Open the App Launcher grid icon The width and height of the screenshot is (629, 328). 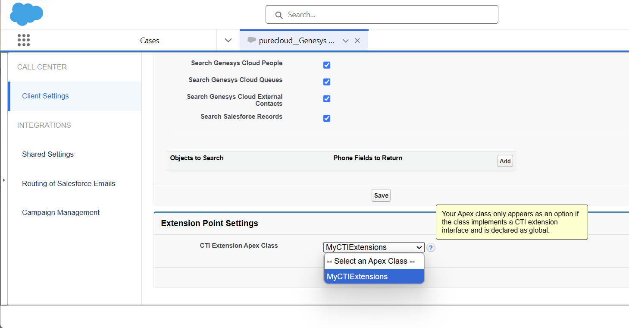point(24,40)
